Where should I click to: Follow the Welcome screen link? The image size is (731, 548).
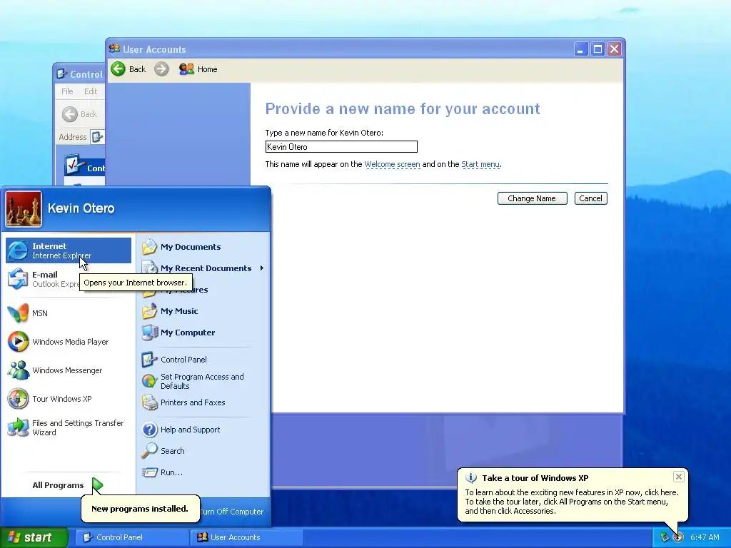click(x=392, y=165)
